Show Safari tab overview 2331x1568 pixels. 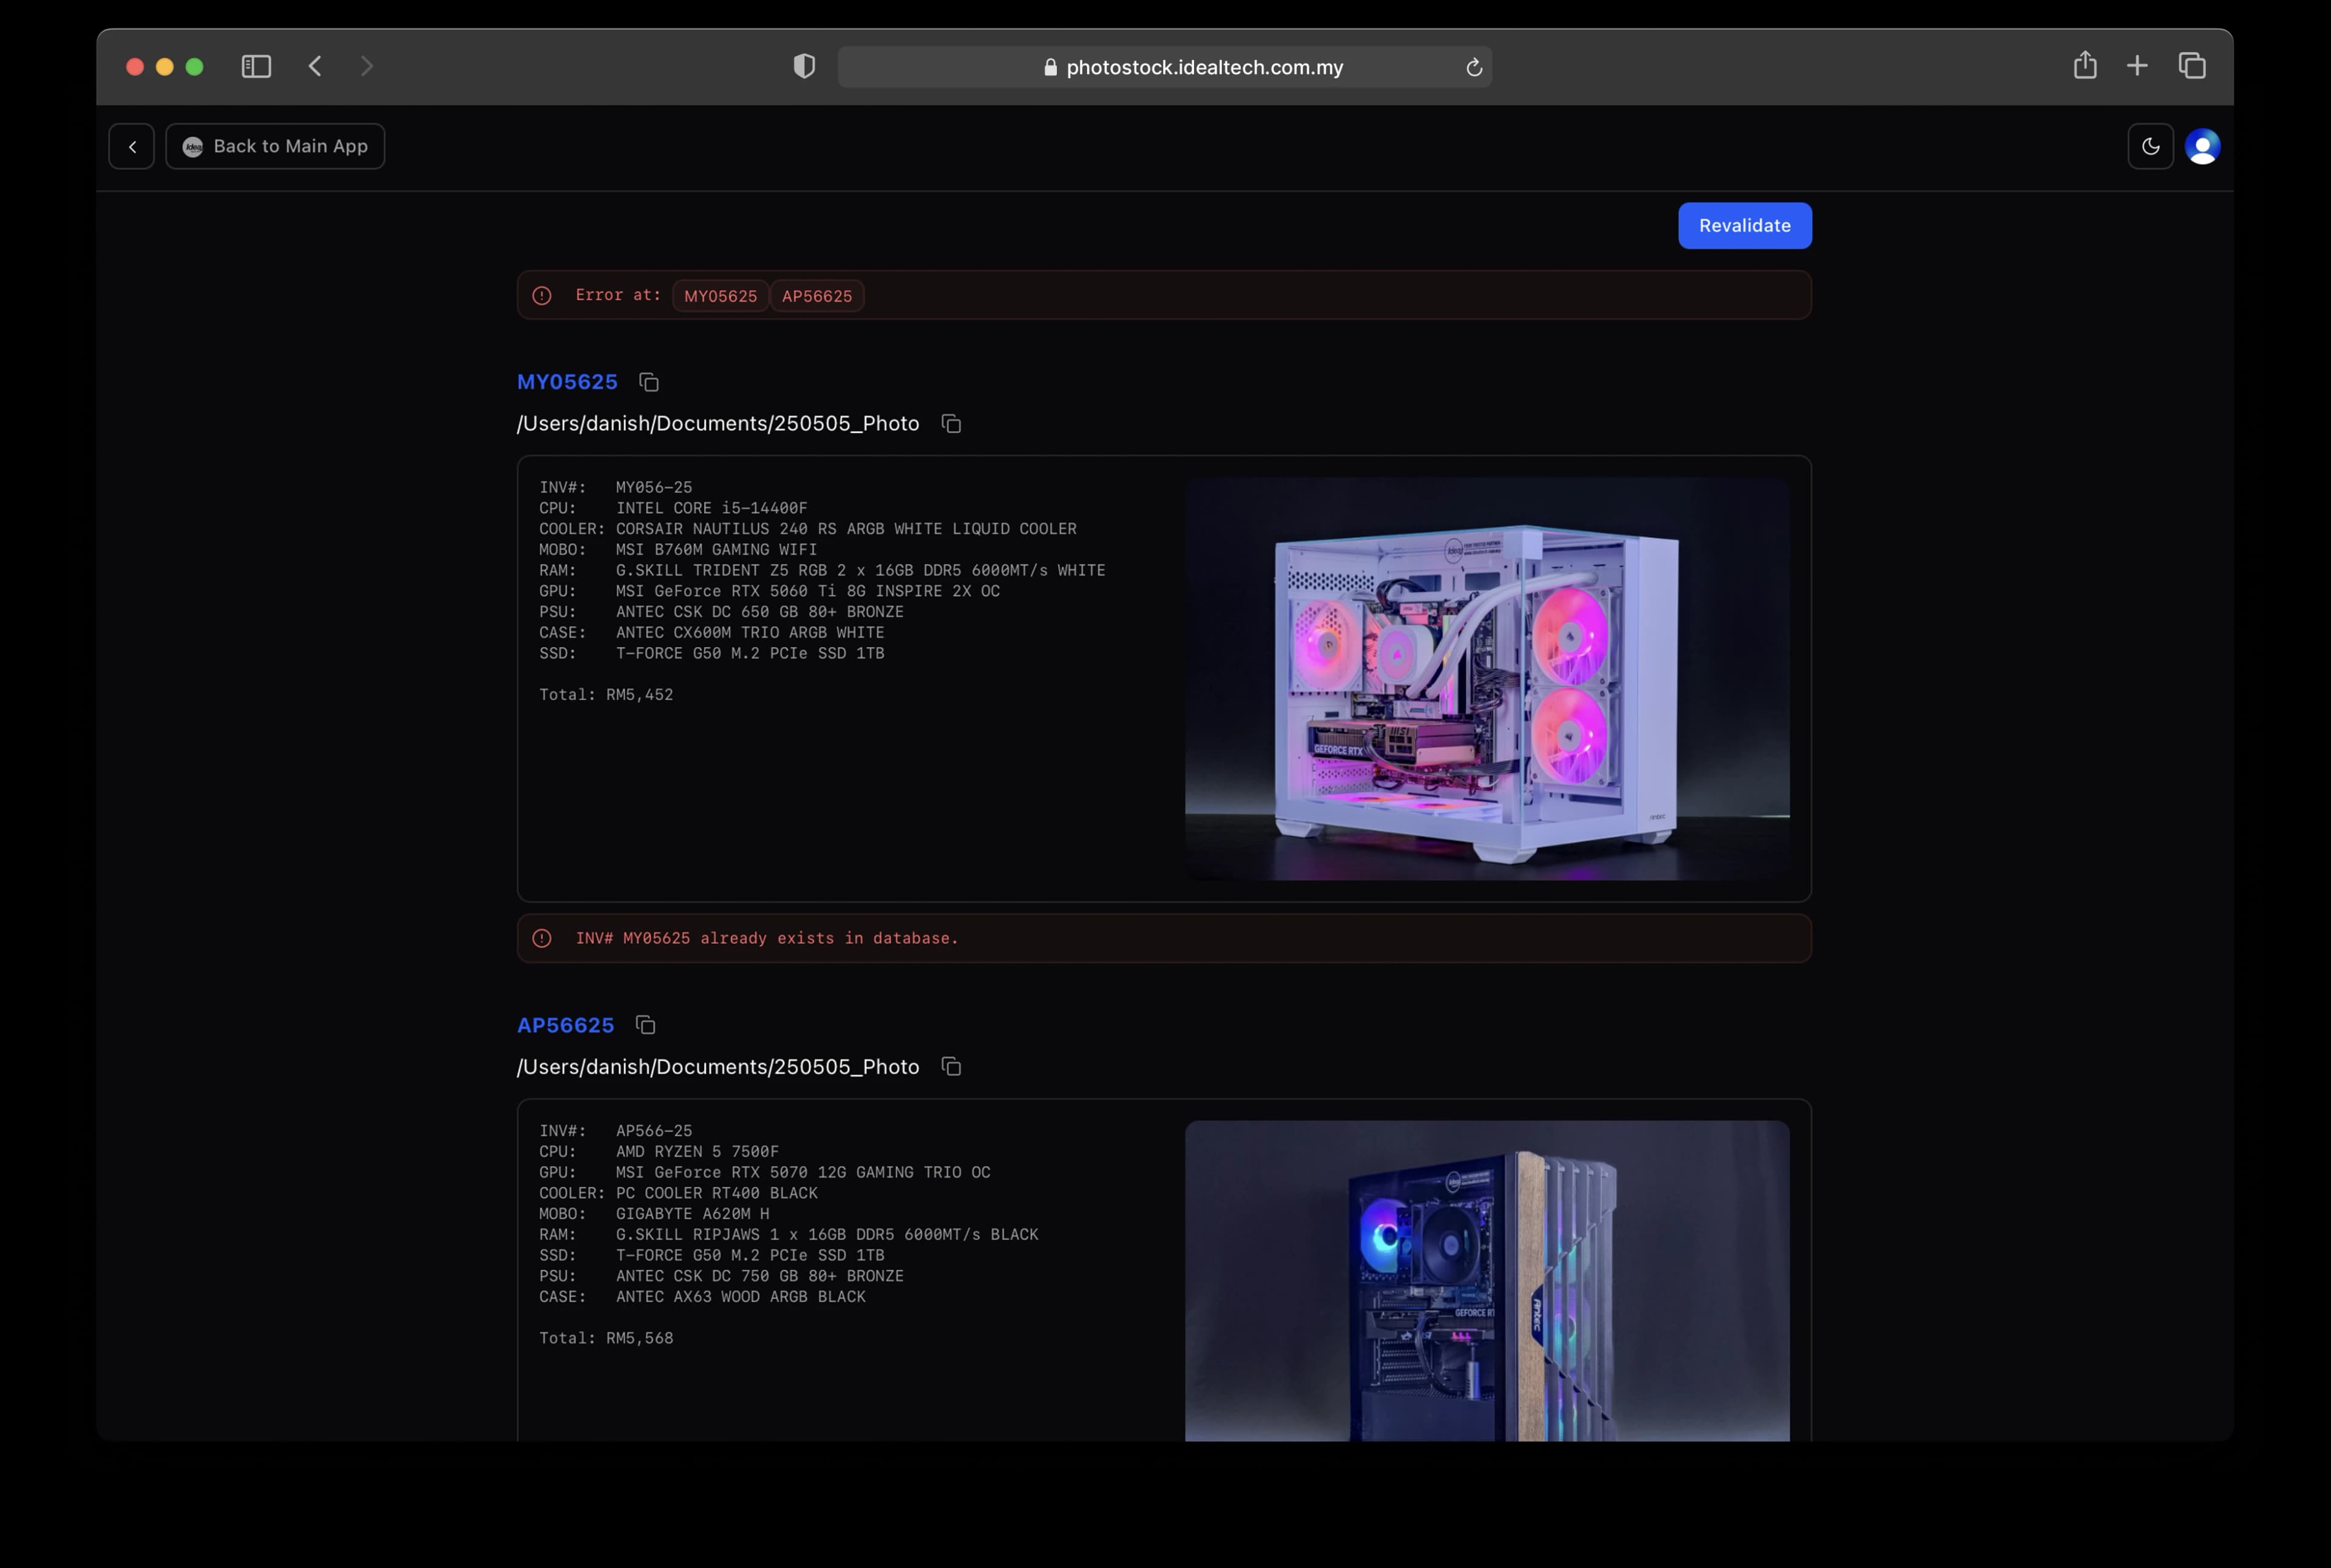click(2192, 66)
